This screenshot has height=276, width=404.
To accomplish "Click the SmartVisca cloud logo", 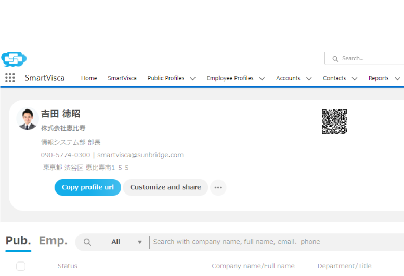I will pos(14,59).
